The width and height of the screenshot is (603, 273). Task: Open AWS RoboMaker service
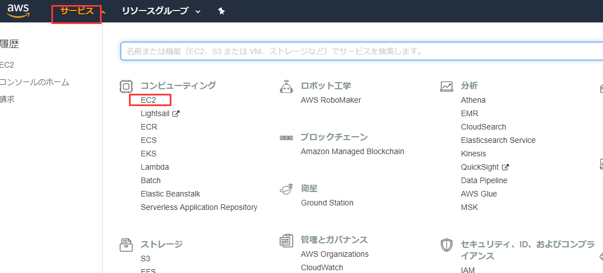click(331, 100)
